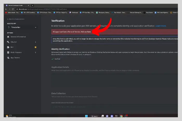Click the Verification heading text
182x121 pixels.
(x=58, y=21)
